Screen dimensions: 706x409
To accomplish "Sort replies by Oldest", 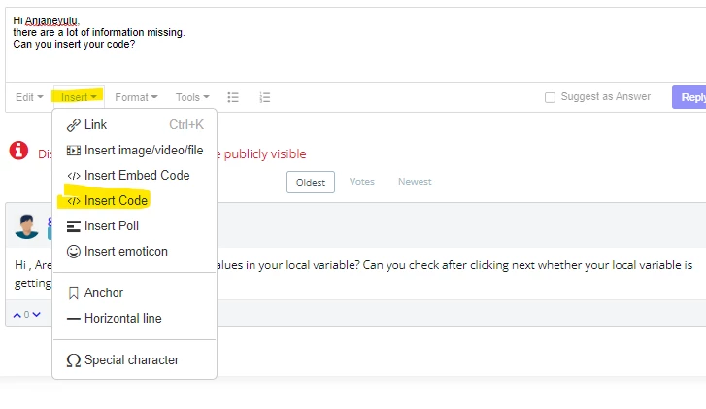I will click(311, 182).
